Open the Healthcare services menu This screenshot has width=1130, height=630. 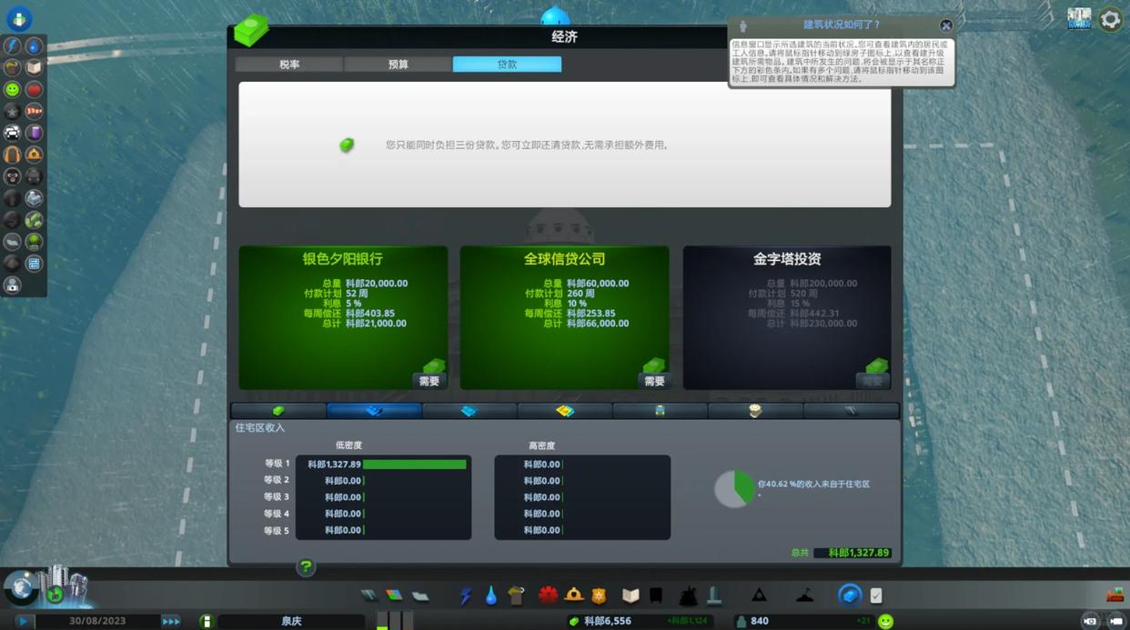(548, 595)
